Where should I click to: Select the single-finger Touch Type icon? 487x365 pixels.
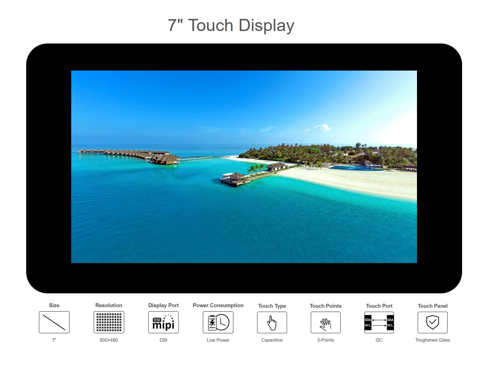point(272,322)
